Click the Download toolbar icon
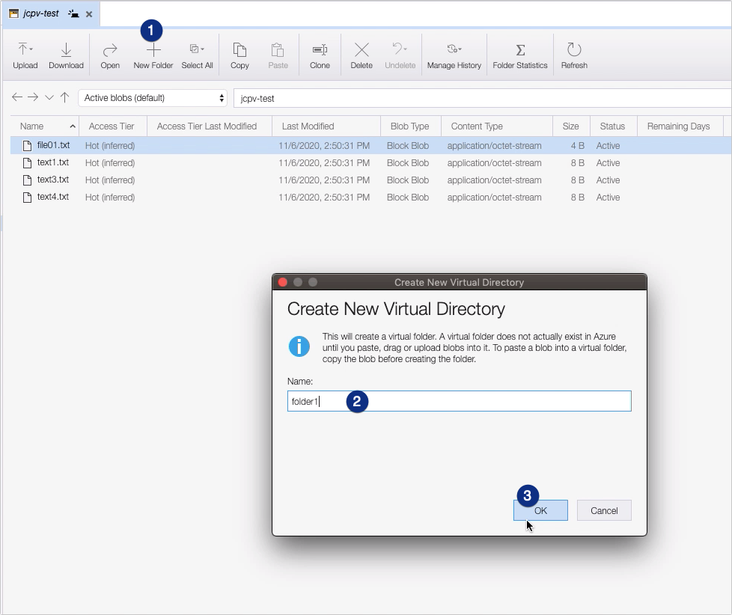Screen dimensions: 732x615 [x=66, y=52]
